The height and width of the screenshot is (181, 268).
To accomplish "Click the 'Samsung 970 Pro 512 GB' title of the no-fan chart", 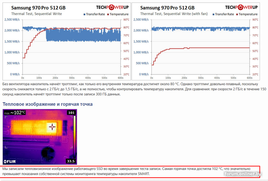I will tap(38, 8).
